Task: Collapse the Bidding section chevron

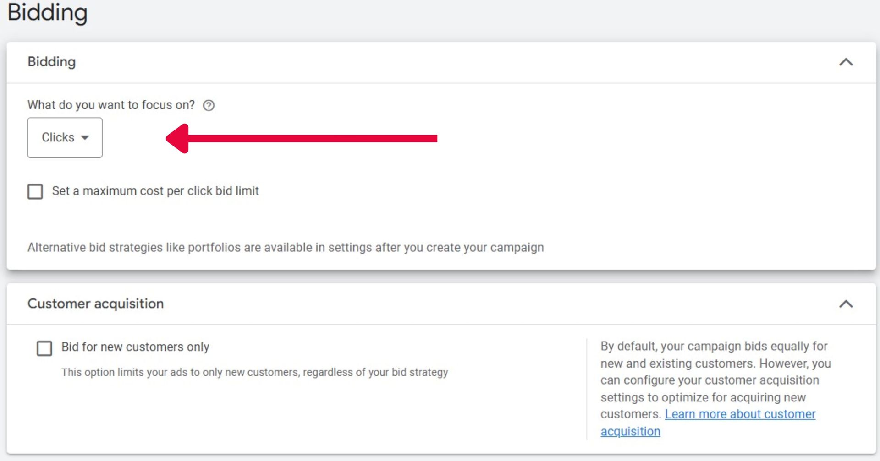Action: pos(846,62)
